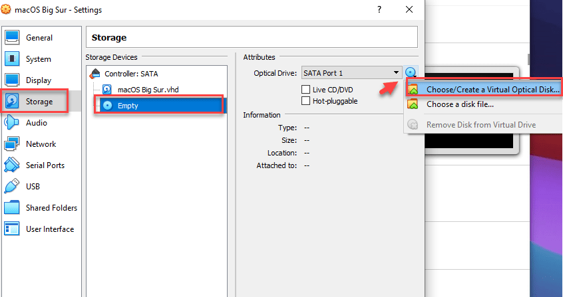Click the Shared Folders folder icon

(11, 208)
